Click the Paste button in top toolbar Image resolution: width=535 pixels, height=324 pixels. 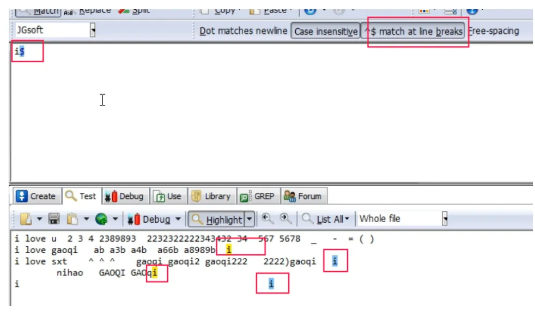tap(269, 11)
